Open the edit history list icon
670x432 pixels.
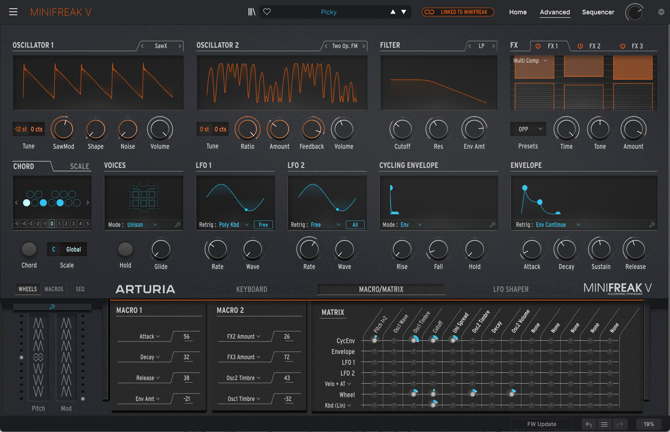[604, 424]
